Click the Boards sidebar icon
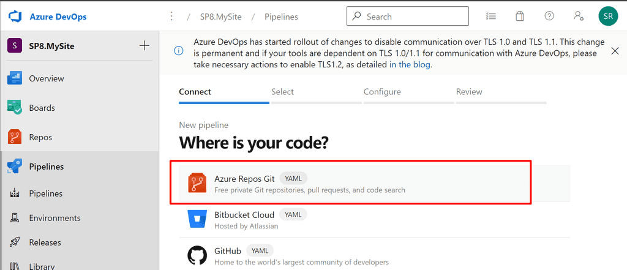 tap(15, 108)
